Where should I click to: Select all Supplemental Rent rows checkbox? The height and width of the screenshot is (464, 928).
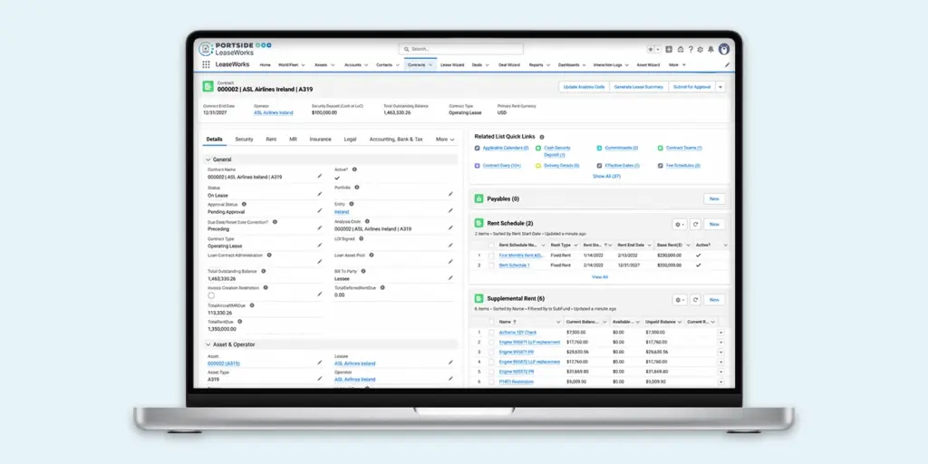(x=491, y=322)
